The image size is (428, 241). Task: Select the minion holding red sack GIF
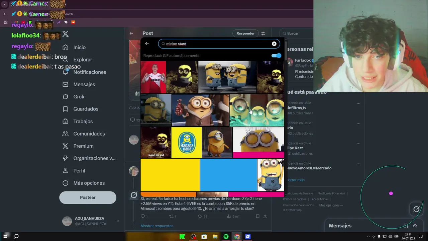click(x=200, y=110)
